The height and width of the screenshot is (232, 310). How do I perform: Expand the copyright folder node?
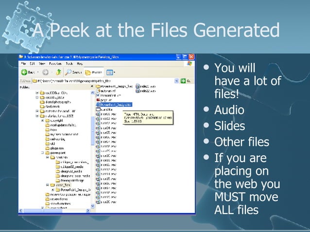tap(42, 120)
